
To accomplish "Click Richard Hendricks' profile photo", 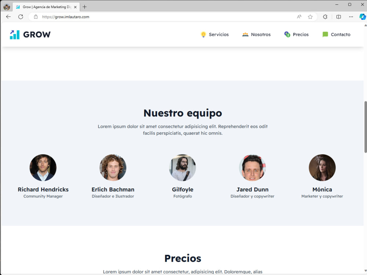I will coord(43,167).
